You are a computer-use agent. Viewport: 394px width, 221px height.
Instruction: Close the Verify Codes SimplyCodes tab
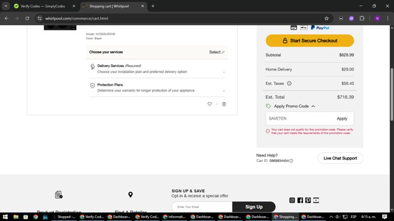pyautogui.click(x=74, y=6)
